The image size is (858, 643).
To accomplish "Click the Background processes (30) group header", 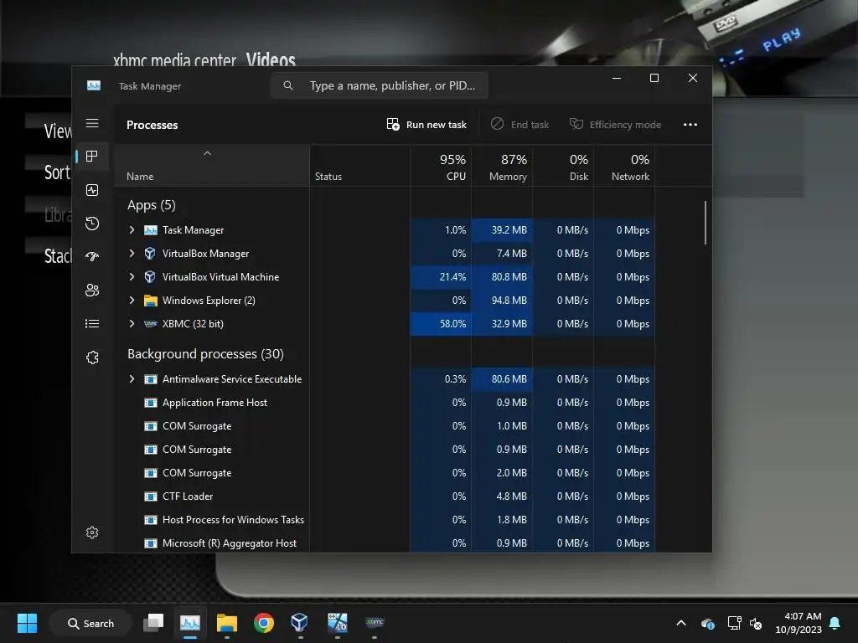I will click(x=206, y=354).
